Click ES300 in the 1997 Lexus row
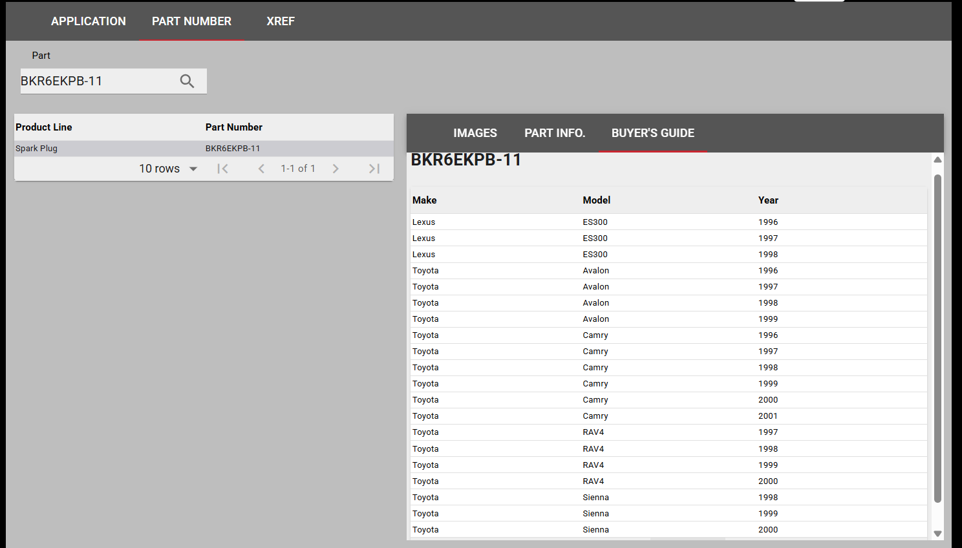Screen dimensions: 962x548 click(x=595, y=238)
